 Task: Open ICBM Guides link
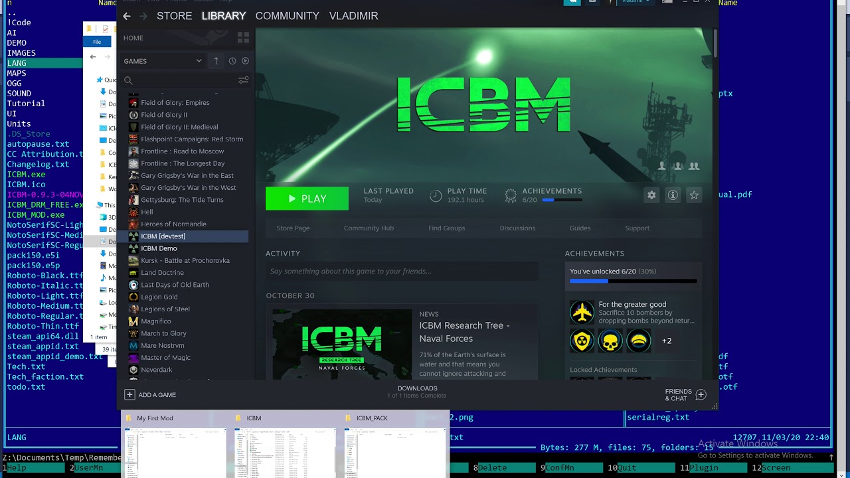click(x=580, y=228)
